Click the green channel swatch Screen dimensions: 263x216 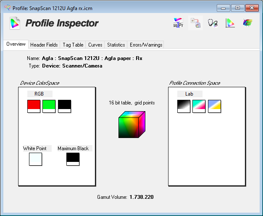[49, 106]
